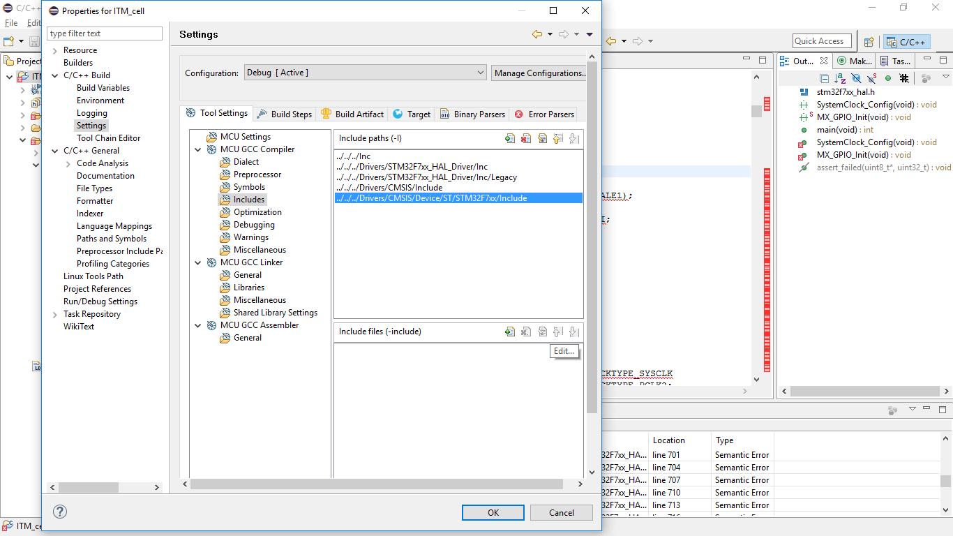Sort Outline view alphabetically
Image resolution: width=953 pixels, height=536 pixels.
[840, 78]
